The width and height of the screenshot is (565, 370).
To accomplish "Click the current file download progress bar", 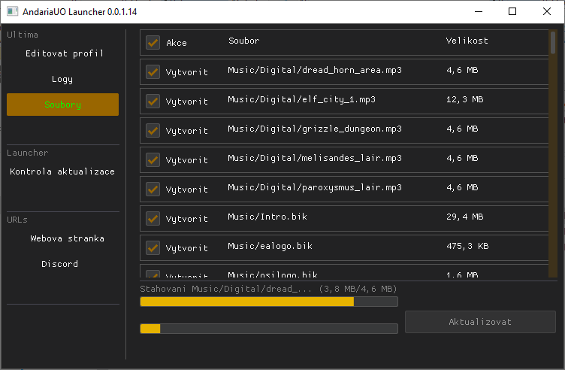I will pyautogui.click(x=268, y=302).
